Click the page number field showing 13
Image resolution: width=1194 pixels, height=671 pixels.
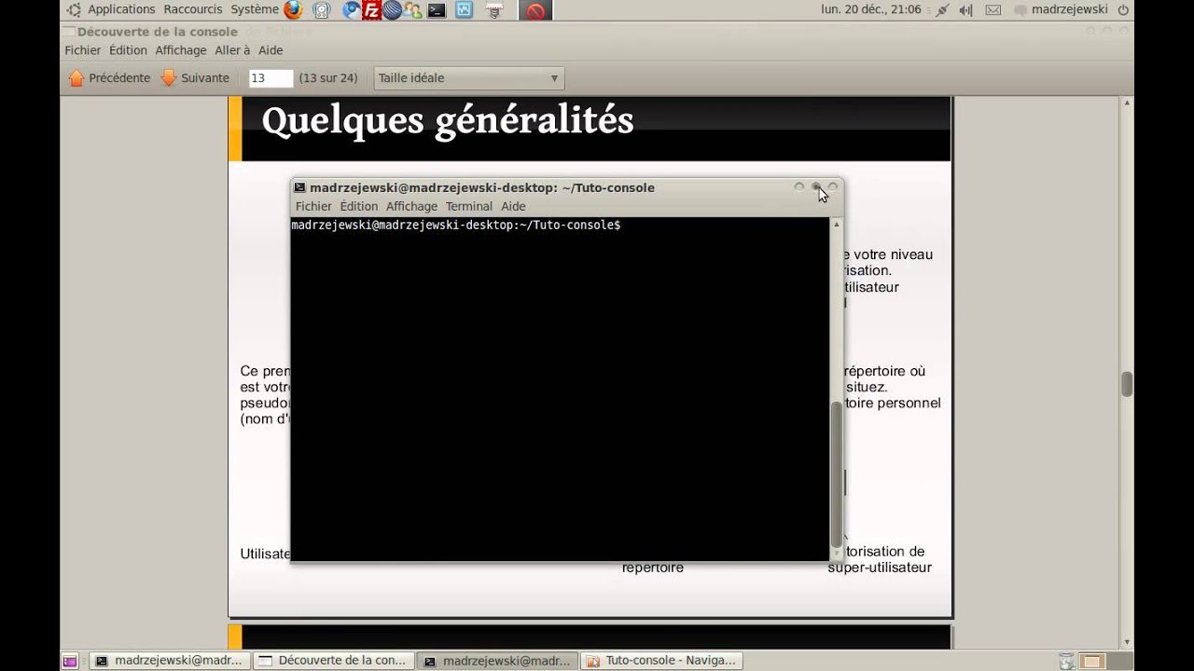tap(271, 78)
